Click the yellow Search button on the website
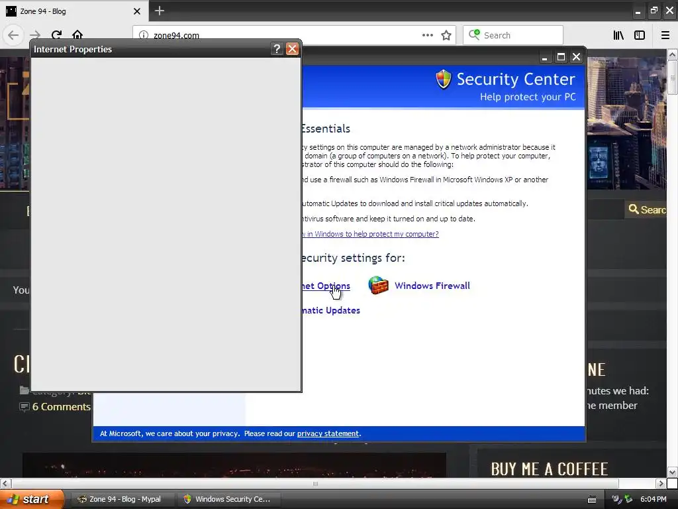This screenshot has width=678, height=509. (x=647, y=209)
